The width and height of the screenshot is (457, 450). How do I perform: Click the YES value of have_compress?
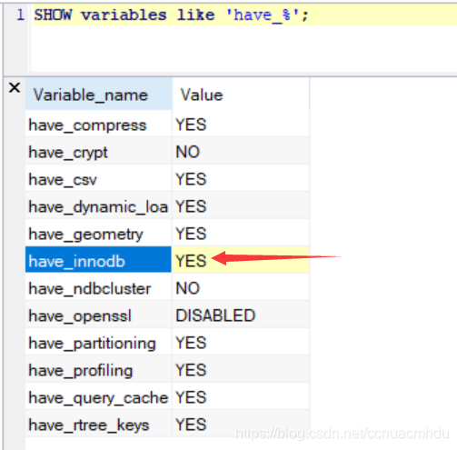(x=241, y=125)
